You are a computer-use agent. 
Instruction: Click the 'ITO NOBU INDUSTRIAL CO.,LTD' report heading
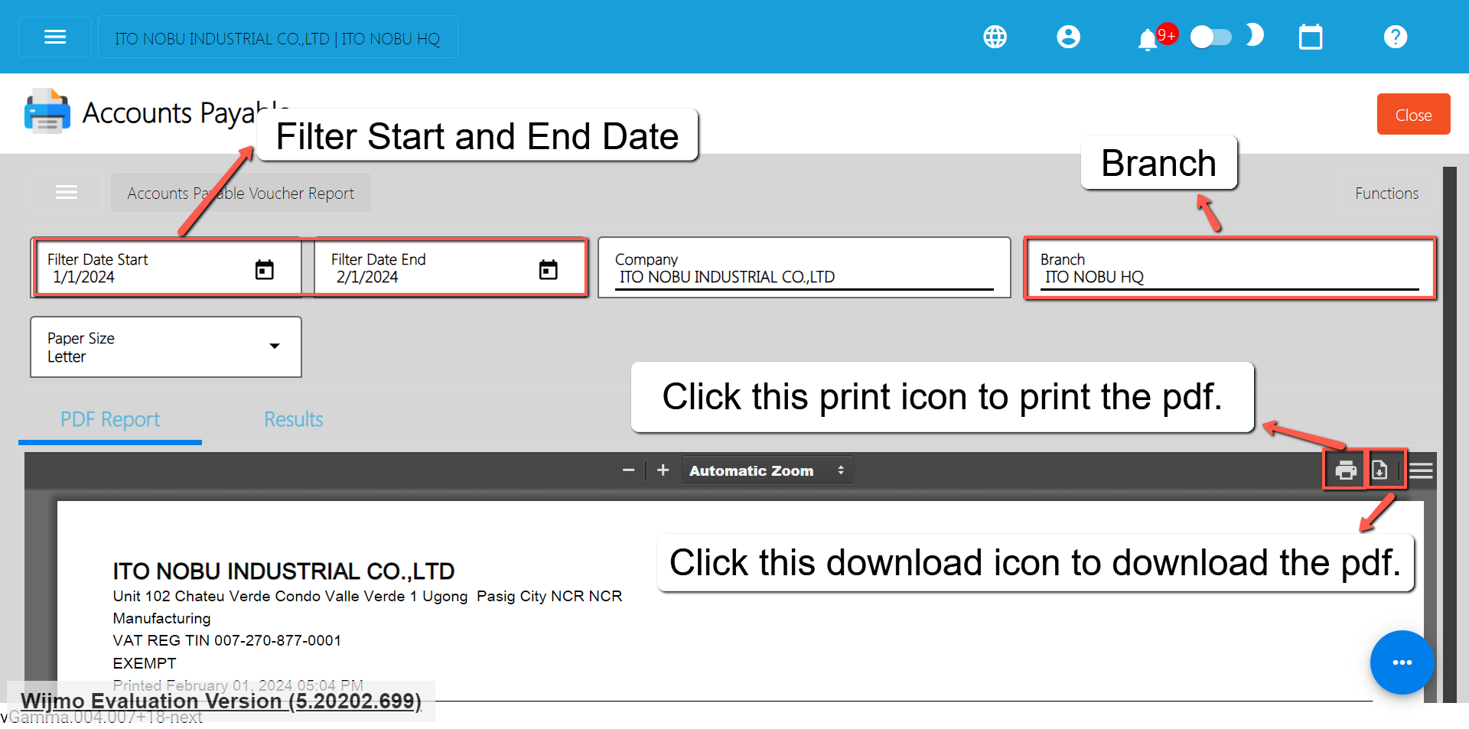click(x=284, y=571)
